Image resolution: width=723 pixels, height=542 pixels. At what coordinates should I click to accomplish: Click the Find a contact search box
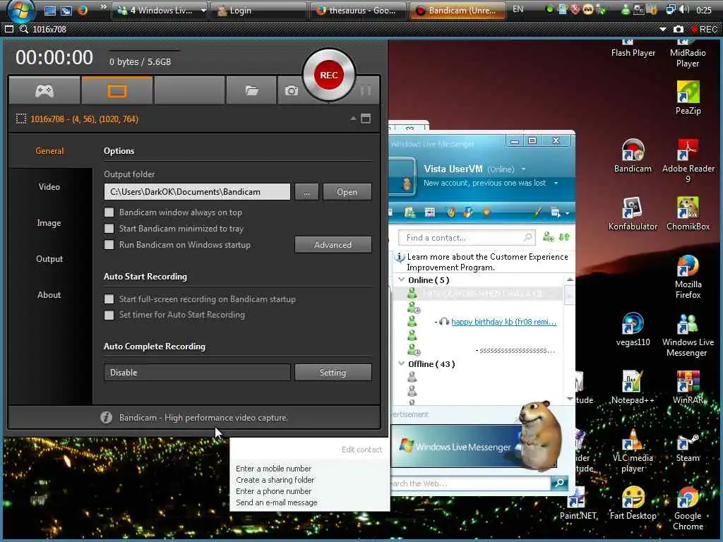coord(467,238)
